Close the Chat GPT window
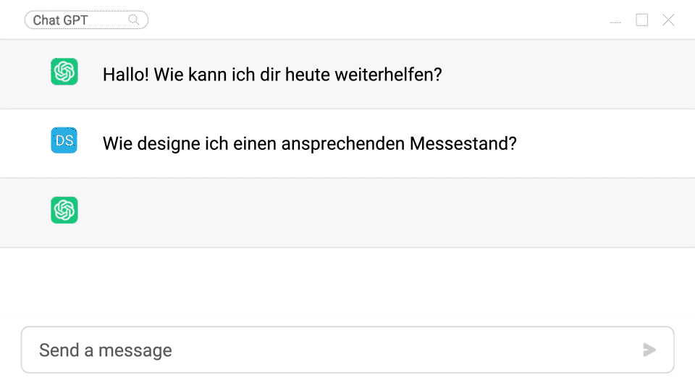695x391 pixels. 668,20
